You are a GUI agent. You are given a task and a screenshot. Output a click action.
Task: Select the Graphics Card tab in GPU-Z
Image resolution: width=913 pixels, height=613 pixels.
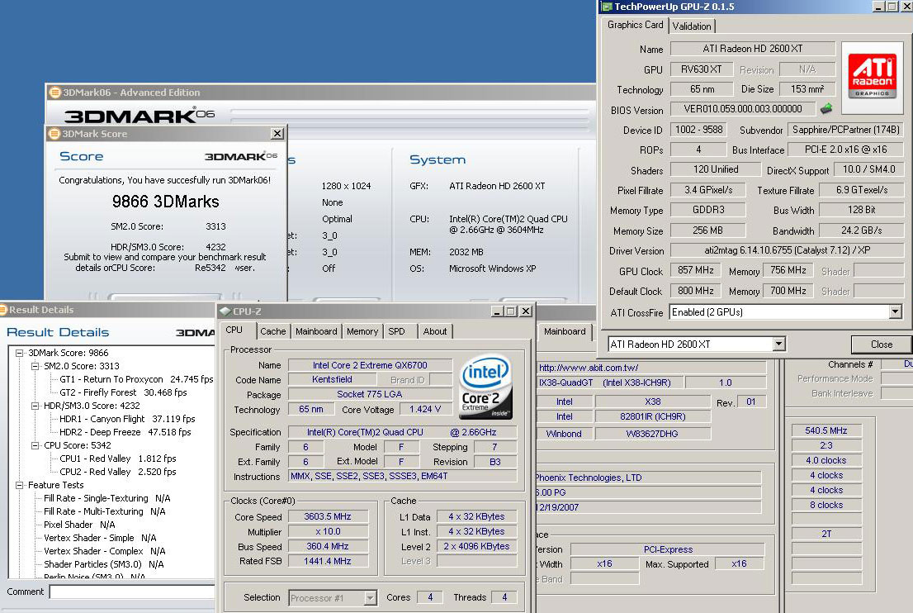[636, 25]
